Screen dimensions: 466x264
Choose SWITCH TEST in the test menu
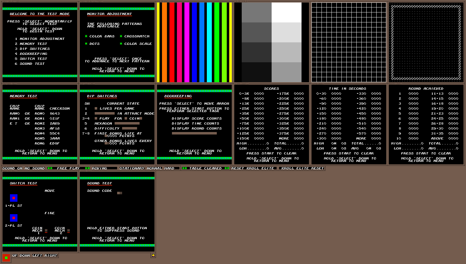[33, 59]
